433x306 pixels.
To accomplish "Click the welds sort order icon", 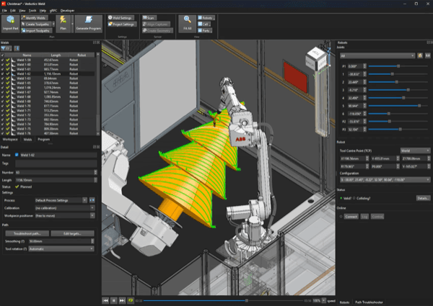I will tap(17, 48).
